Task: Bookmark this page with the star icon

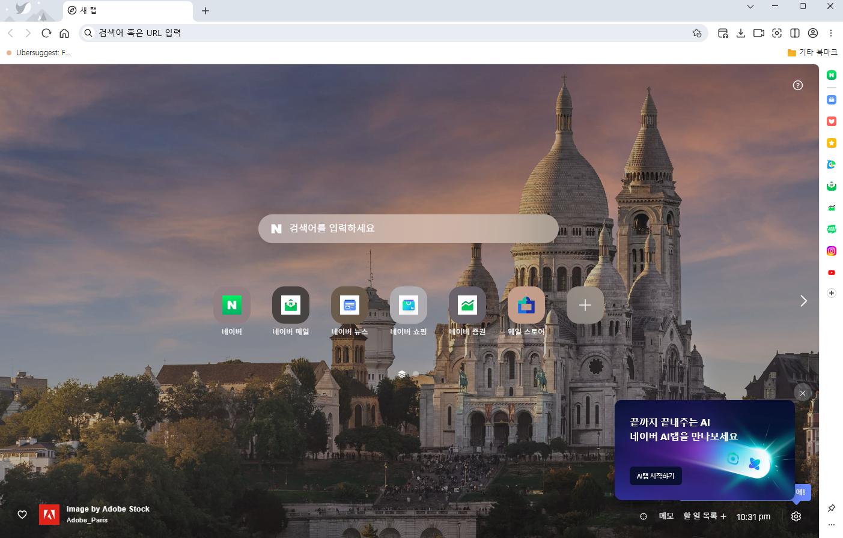Action: coord(697,33)
